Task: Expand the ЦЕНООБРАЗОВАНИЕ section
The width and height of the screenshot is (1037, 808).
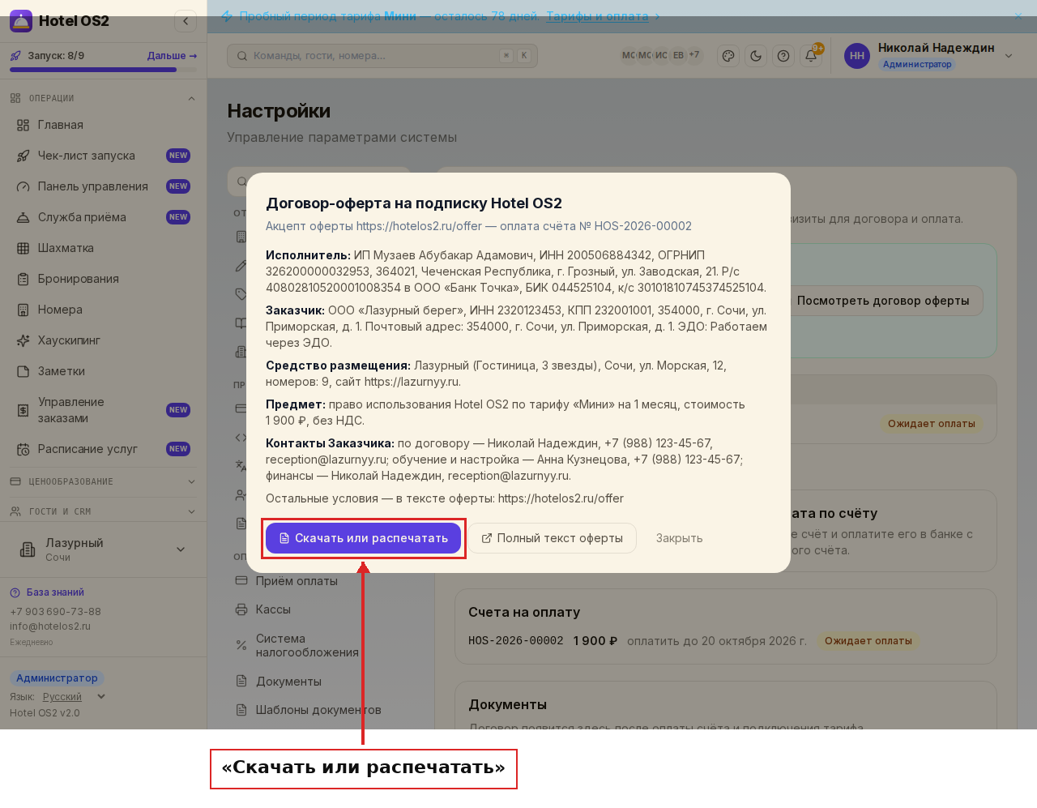Action: pyautogui.click(x=103, y=481)
